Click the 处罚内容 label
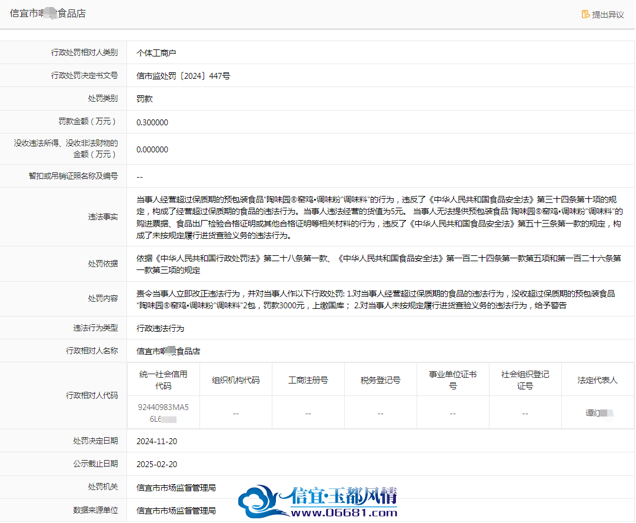This screenshot has width=636, height=523. 103,299
